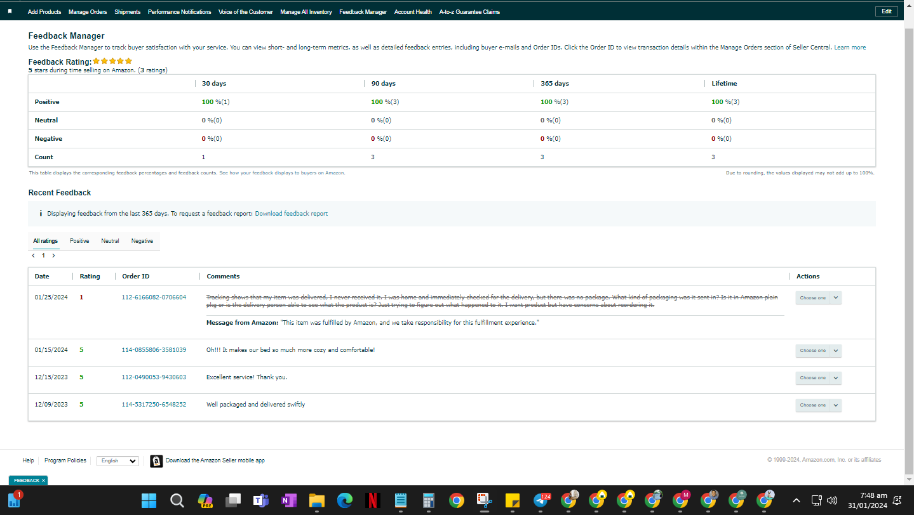This screenshot has height=515, width=914.
Task: Select the All ratings tab
Action: 46,241
